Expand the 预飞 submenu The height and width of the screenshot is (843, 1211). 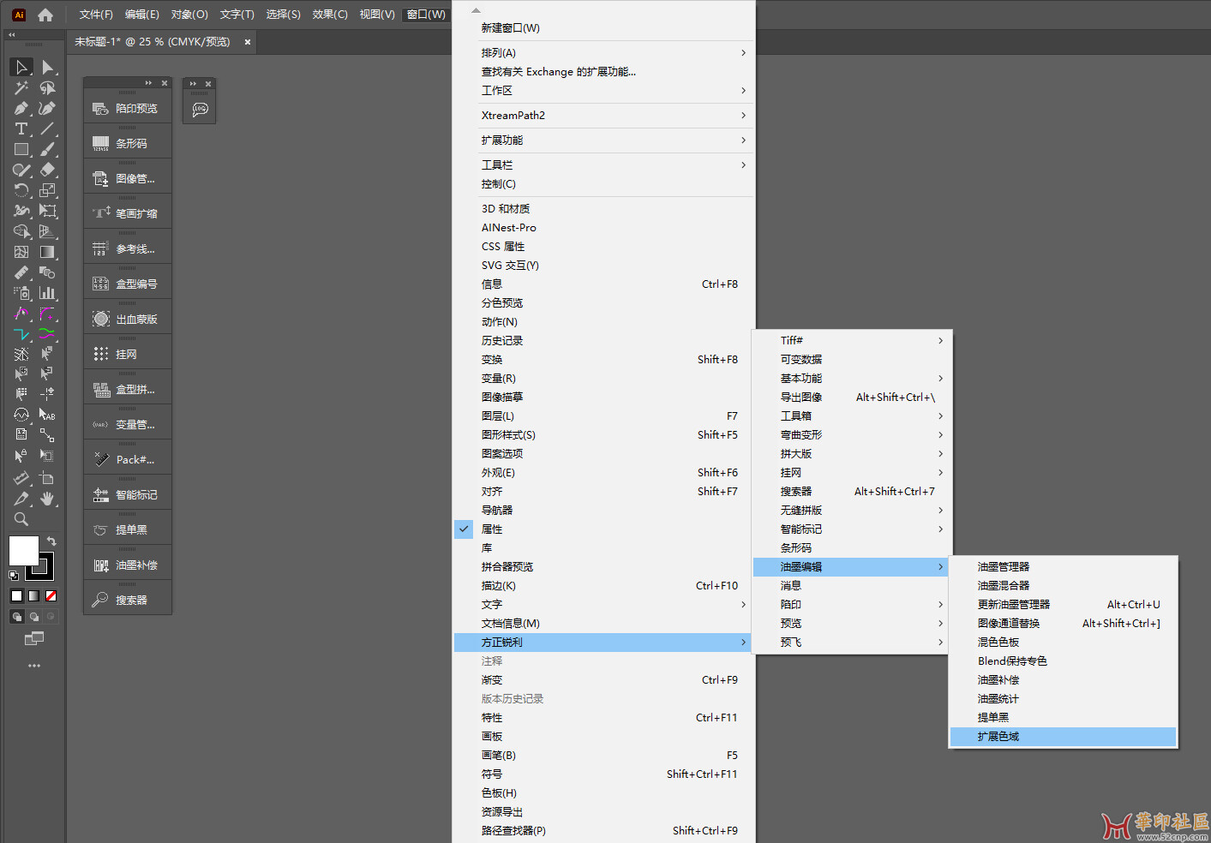point(850,643)
